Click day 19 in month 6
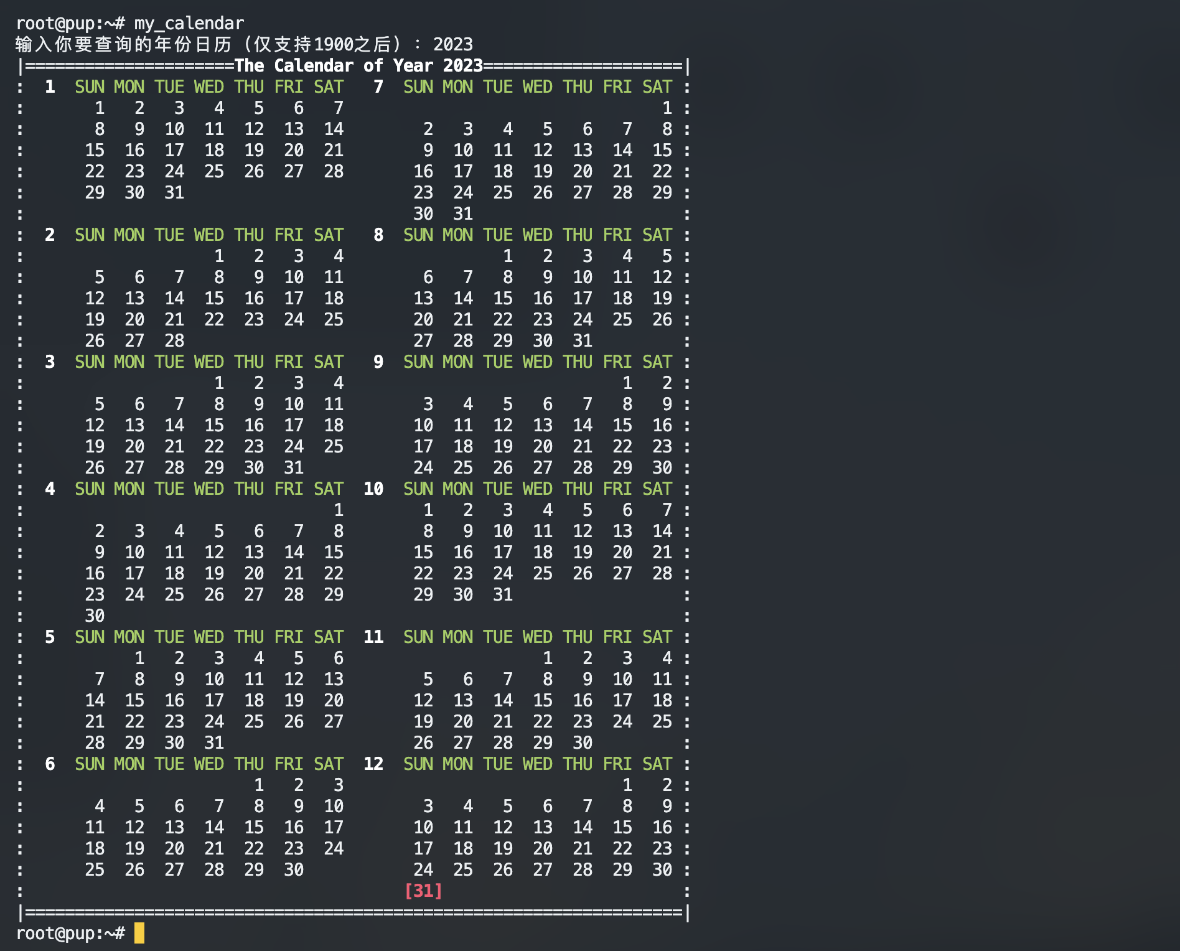The image size is (1180, 951). point(134,848)
